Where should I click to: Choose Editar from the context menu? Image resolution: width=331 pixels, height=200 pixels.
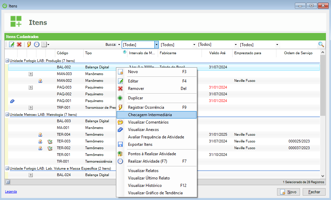[156, 81]
